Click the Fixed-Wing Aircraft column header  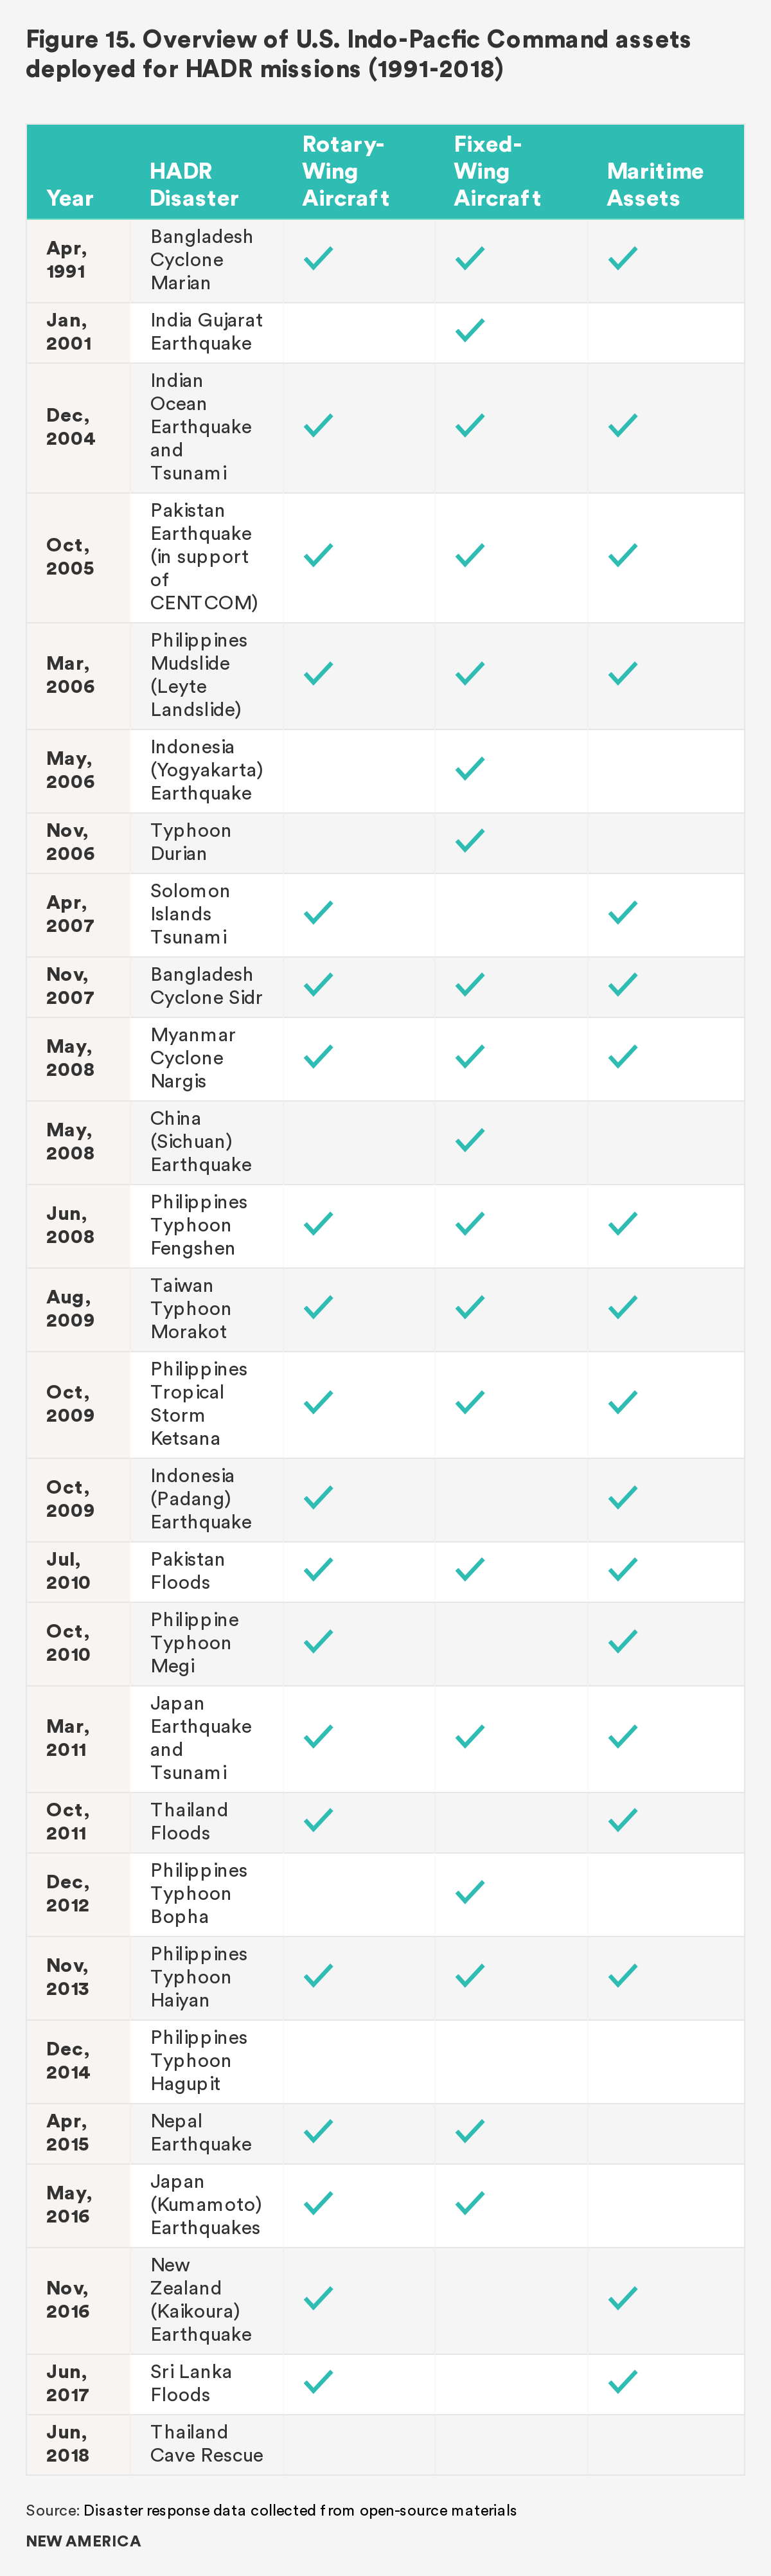pos(497,171)
